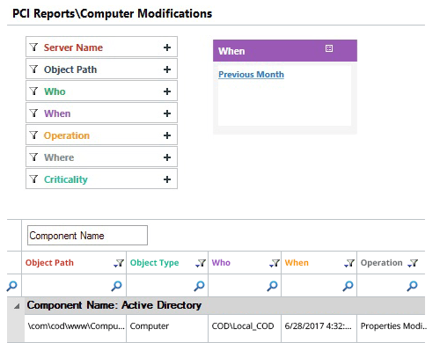Open Object Path column filter dropdown

click(119, 263)
